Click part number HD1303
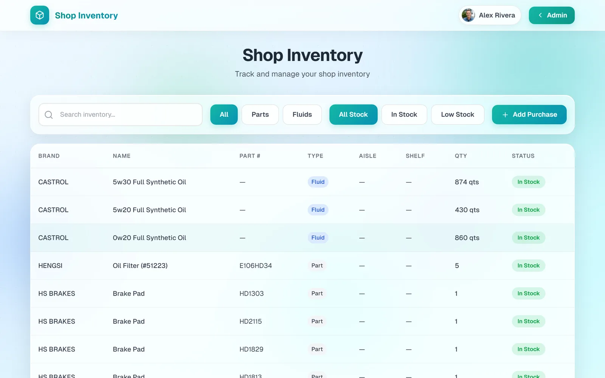605x378 pixels. [x=251, y=294]
